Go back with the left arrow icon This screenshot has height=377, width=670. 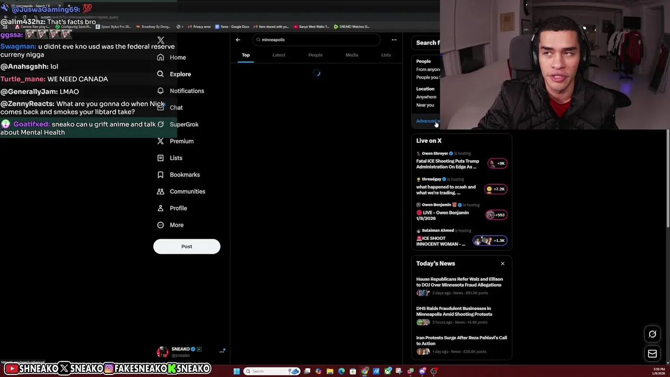coord(238,40)
